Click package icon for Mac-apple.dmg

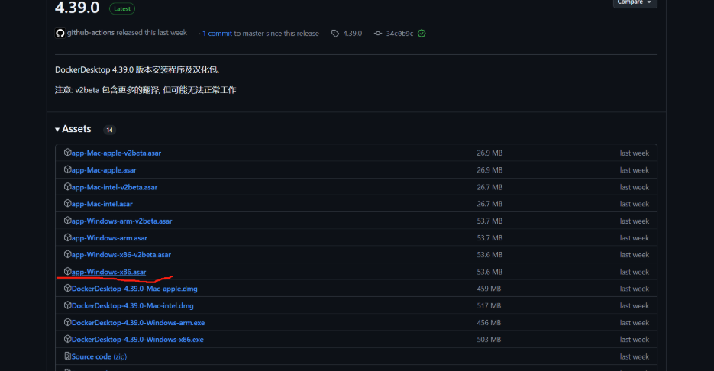click(67, 288)
